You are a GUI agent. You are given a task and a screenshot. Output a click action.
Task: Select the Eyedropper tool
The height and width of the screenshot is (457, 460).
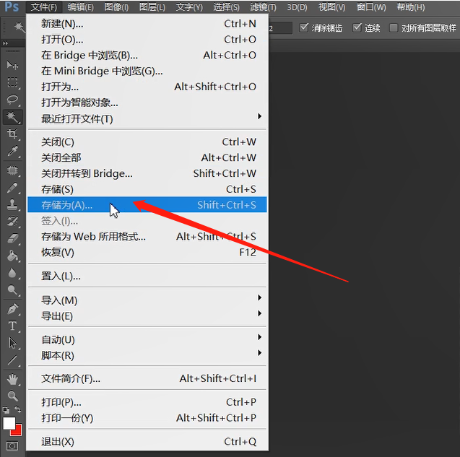coord(12,151)
